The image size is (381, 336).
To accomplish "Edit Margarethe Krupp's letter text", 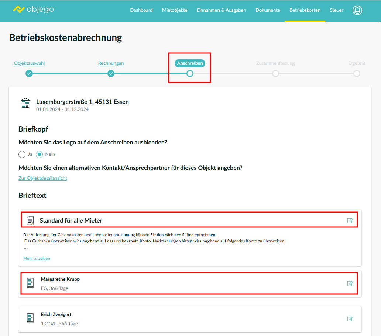I will 350,284.
